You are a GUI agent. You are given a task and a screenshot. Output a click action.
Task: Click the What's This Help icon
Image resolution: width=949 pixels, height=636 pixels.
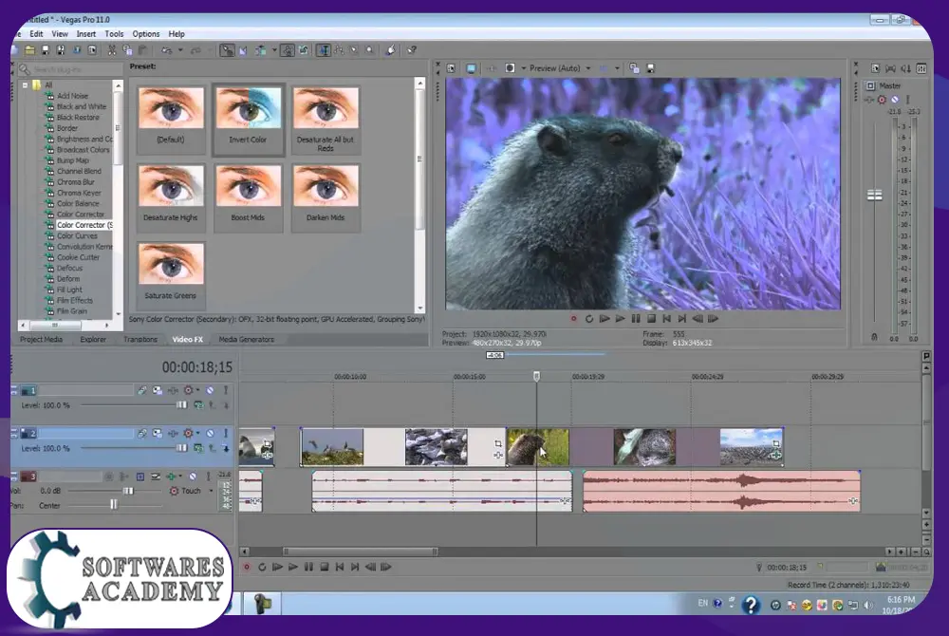click(x=412, y=50)
